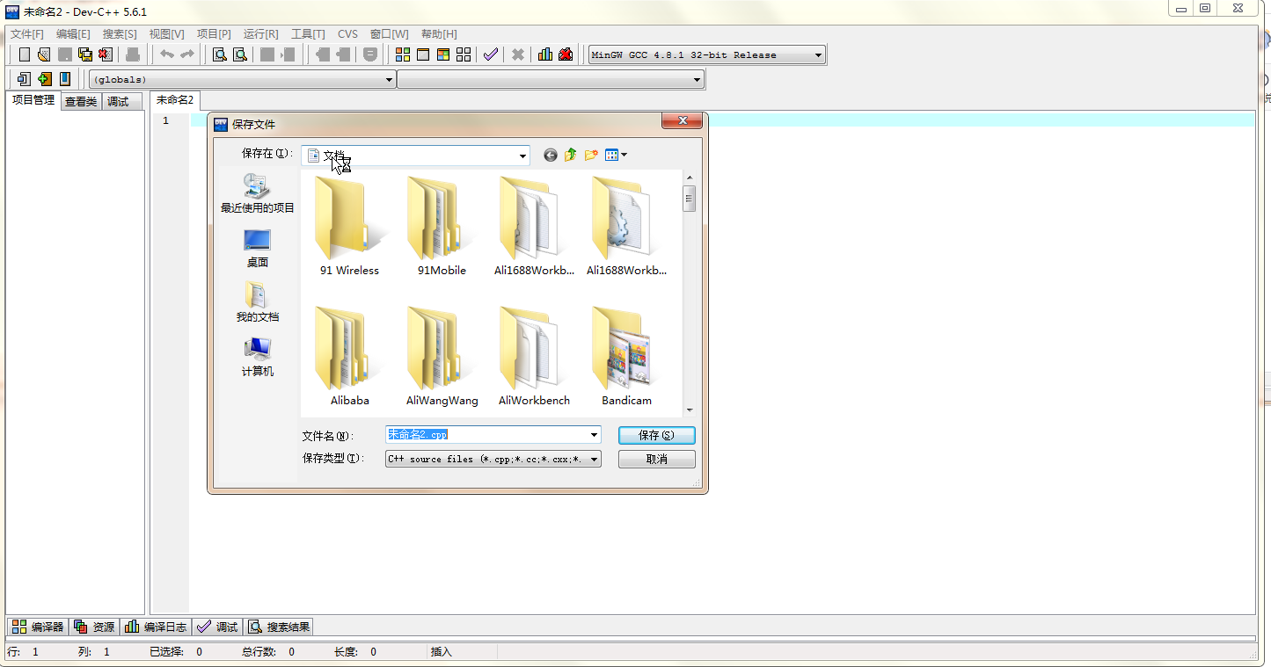This screenshot has height=667, width=1271.
Task: Click the Open file toolbar icon
Action: pos(44,54)
